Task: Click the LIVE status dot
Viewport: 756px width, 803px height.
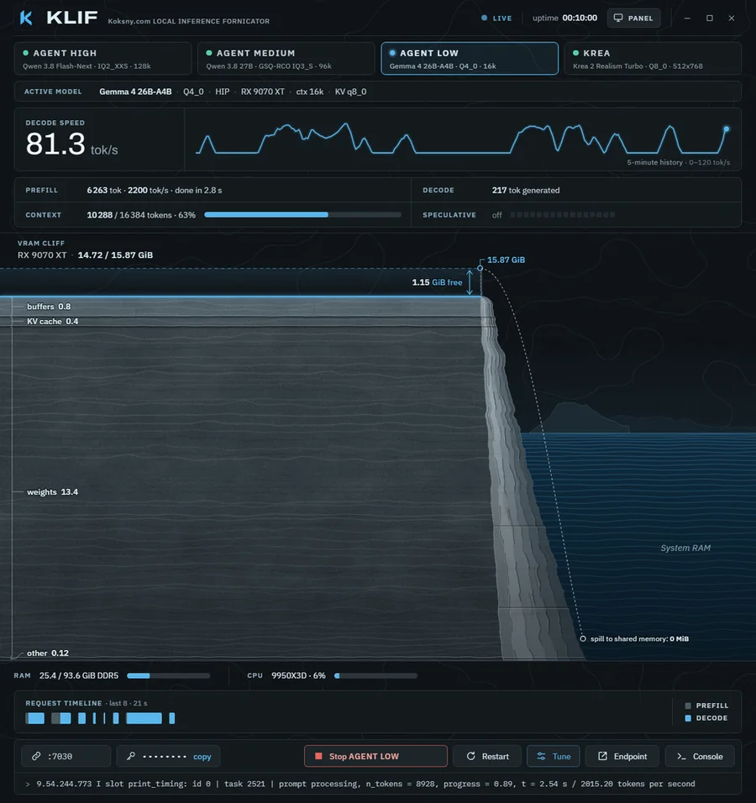Action: click(484, 18)
